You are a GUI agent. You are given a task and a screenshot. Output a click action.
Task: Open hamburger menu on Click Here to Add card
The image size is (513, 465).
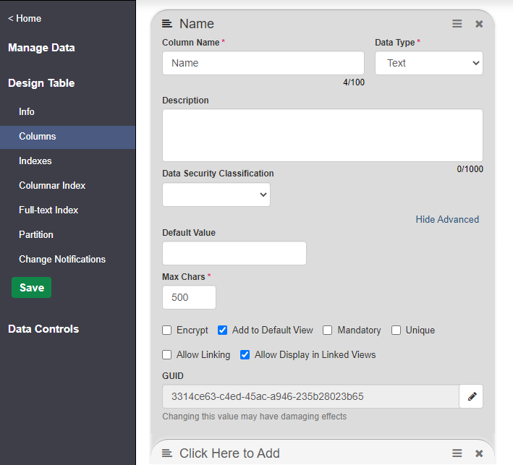457,453
